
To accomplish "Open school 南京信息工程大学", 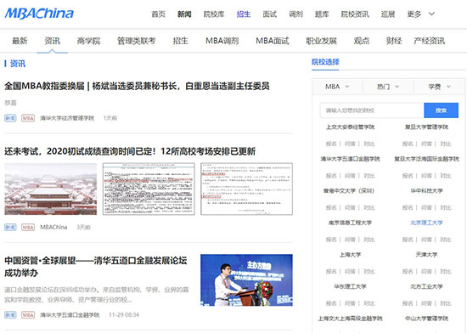I will pyautogui.click(x=350, y=223).
